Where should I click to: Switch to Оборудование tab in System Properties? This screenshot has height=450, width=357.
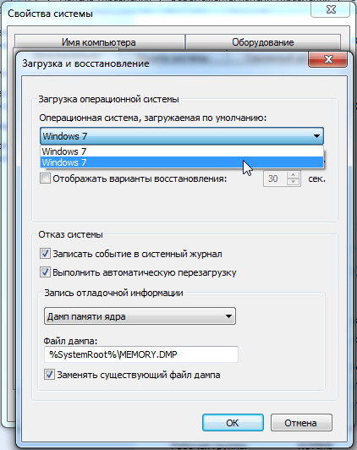click(263, 42)
